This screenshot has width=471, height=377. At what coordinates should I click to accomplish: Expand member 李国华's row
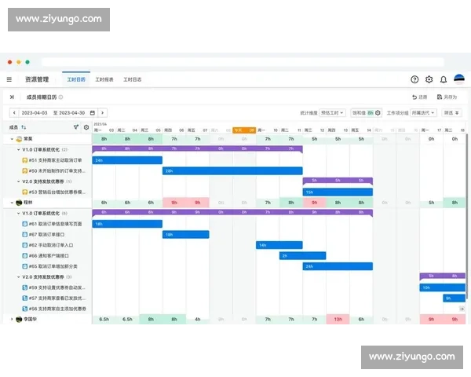click(12, 320)
